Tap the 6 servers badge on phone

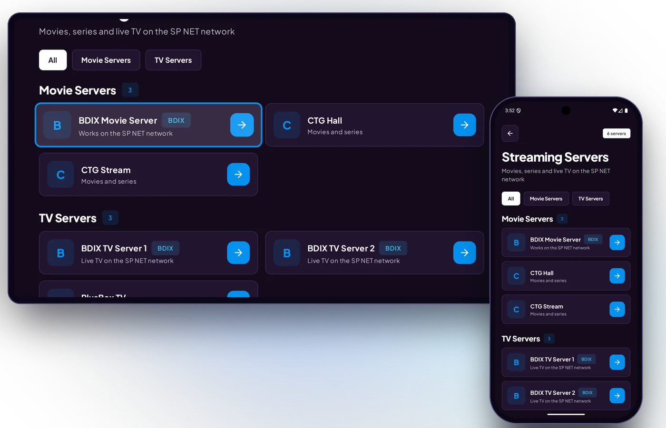coord(617,134)
